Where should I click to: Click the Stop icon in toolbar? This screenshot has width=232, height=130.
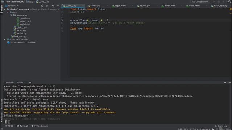[223, 1]
